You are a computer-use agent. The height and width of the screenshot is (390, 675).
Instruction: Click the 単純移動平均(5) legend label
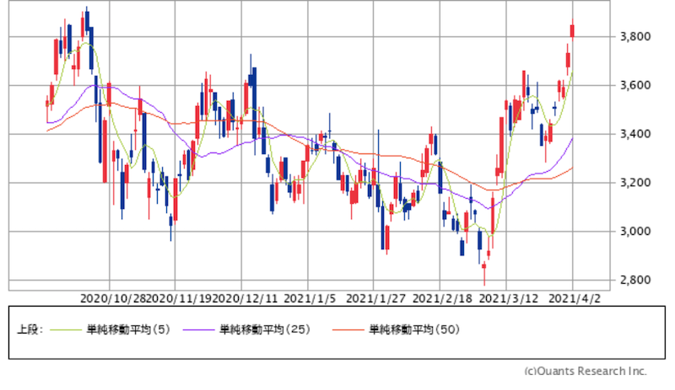128,330
